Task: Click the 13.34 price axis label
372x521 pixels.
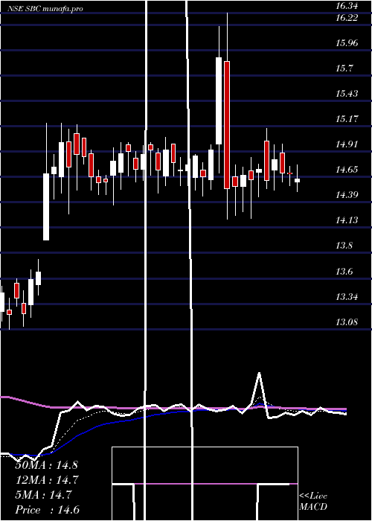Action: coord(347,296)
